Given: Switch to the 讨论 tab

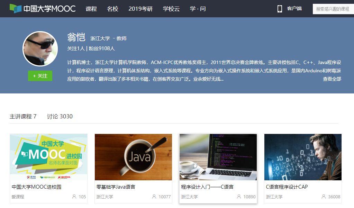Looking at the screenshot, I should (x=60, y=116).
